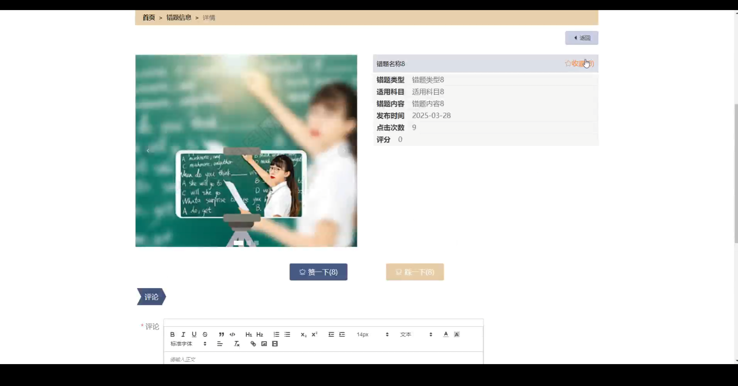This screenshot has width=738, height=386.
Task: Go to 首页 in breadcrumb
Action: coord(149,18)
